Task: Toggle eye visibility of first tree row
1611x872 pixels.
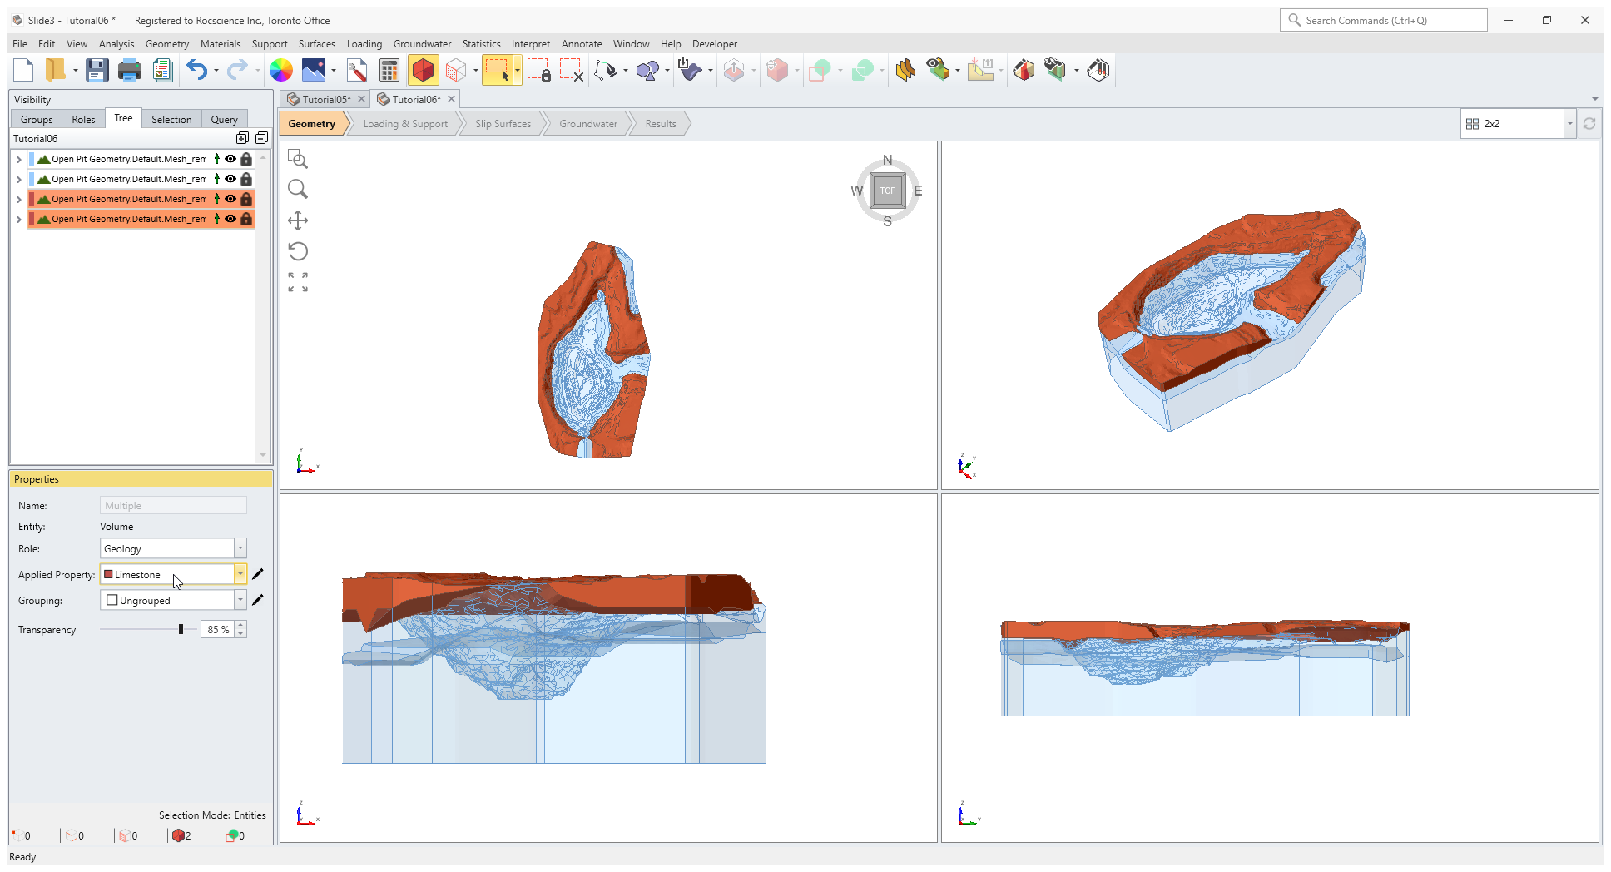Action: [230, 159]
